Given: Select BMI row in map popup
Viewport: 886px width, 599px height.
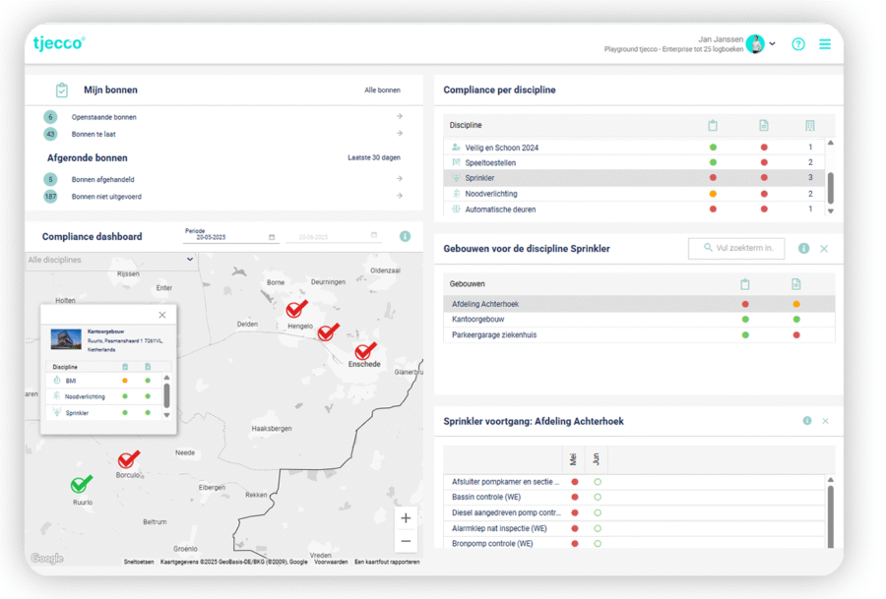Looking at the screenshot, I should (103, 381).
